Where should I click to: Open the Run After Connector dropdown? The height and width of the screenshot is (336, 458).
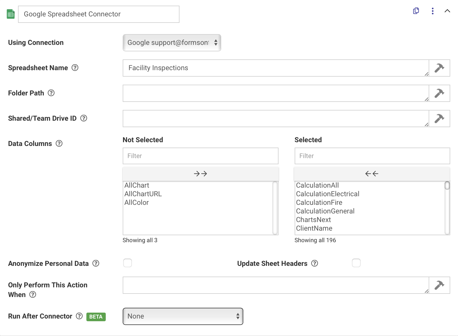coord(183,316)
